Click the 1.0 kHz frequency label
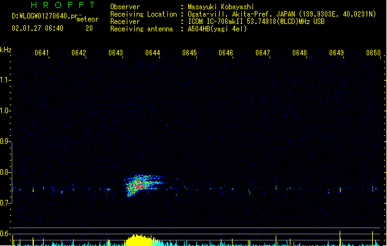The image size is (387, 246). click(5, 111)
